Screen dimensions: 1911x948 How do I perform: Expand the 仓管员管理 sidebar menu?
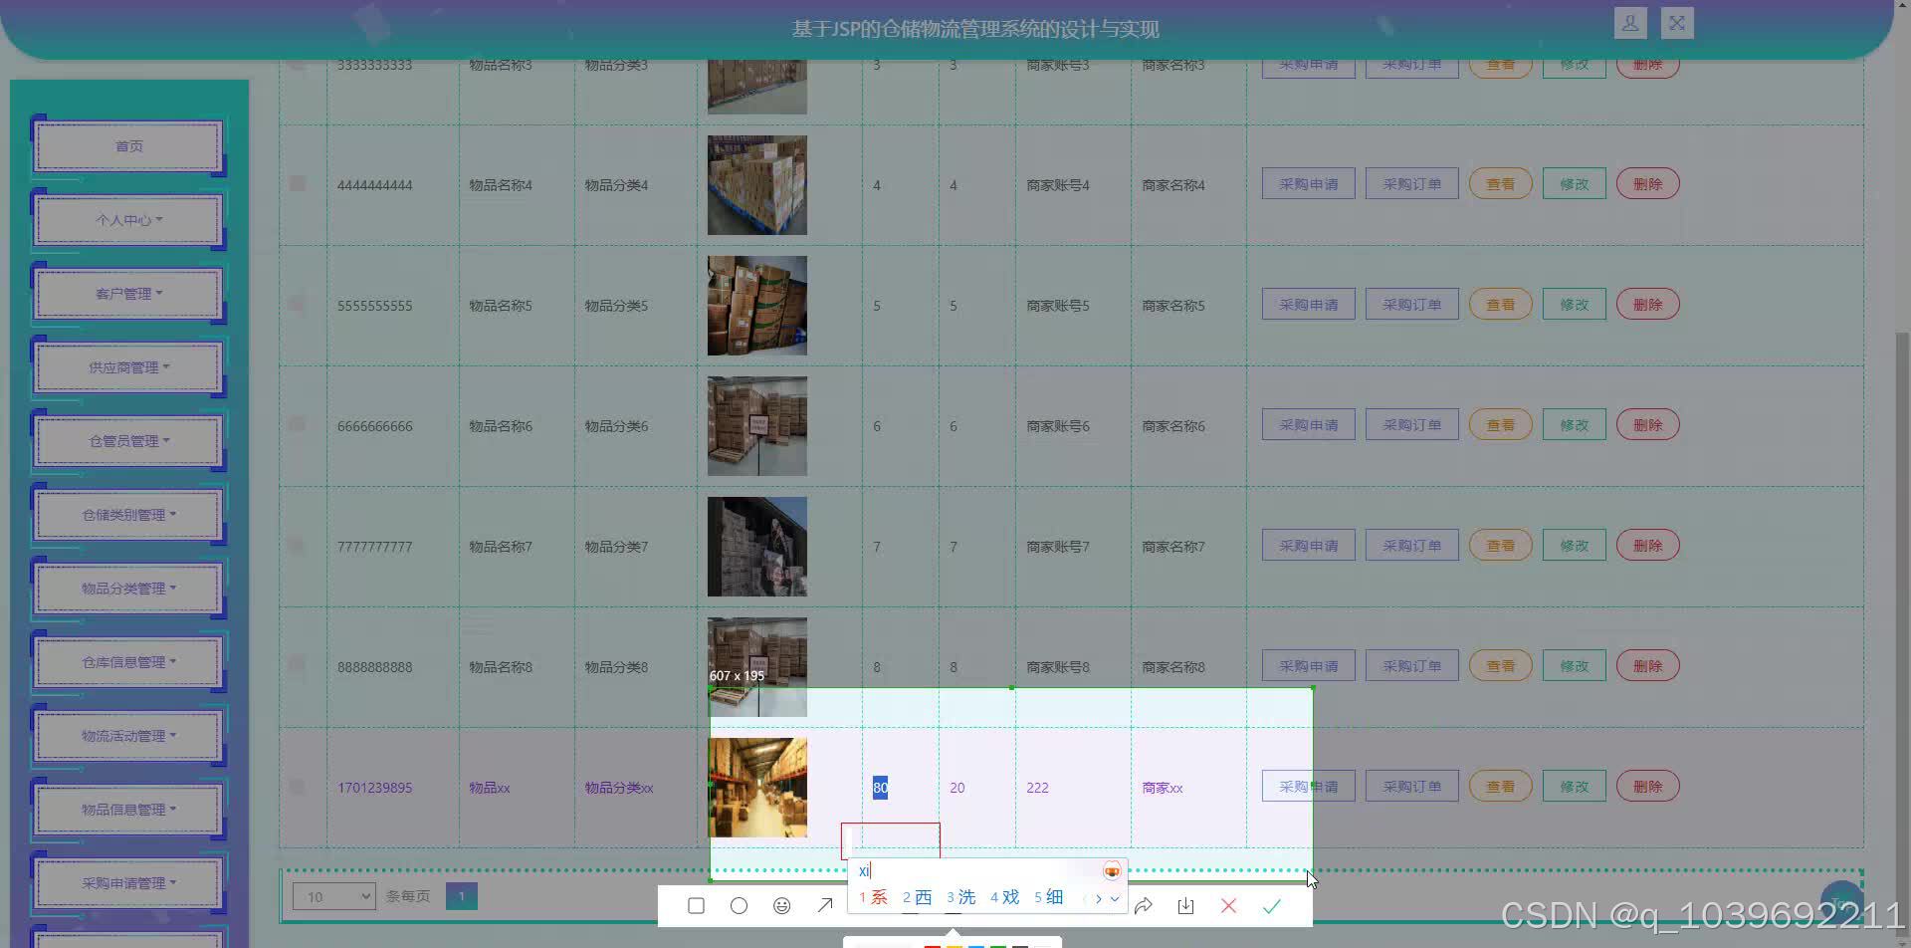click(128, 441)
